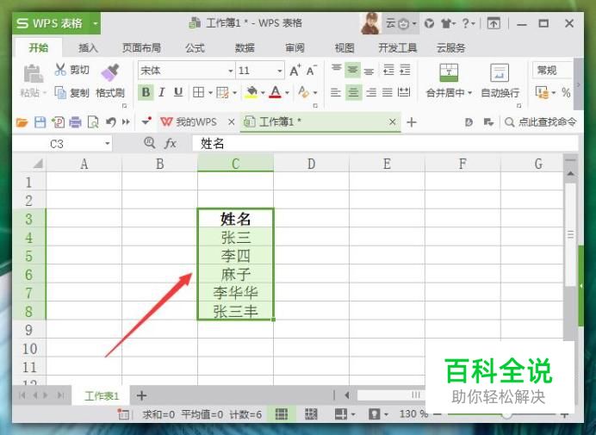Decrease font size with A- icon
The image size is (596, 435).
click(x=311, y=71)
